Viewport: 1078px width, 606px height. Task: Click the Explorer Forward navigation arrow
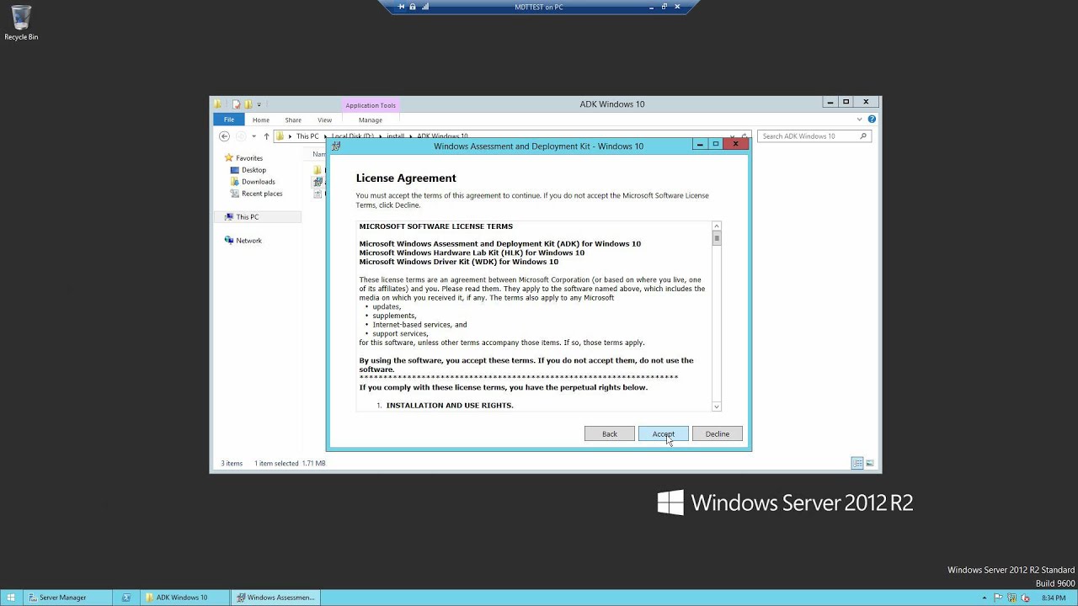click(240, 136)
